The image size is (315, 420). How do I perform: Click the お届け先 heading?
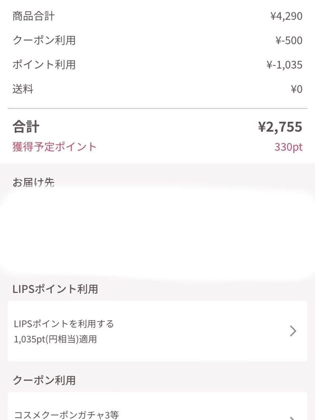point(34,182)
